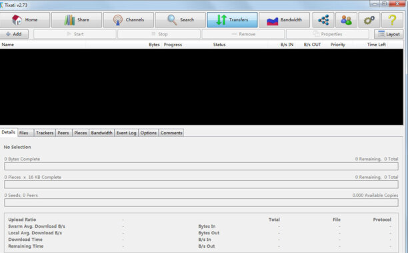Switch to the lower Bandwidth tab

[101, 133]
